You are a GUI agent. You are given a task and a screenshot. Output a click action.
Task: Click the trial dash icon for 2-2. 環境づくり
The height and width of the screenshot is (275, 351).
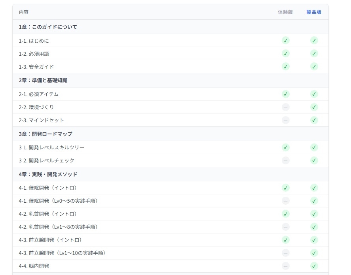coord(285,107)
